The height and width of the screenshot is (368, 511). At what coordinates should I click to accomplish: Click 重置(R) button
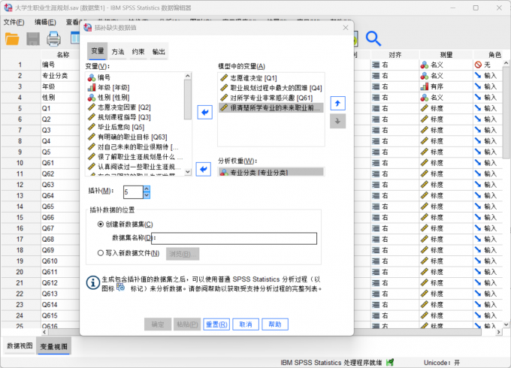(216, 324)
